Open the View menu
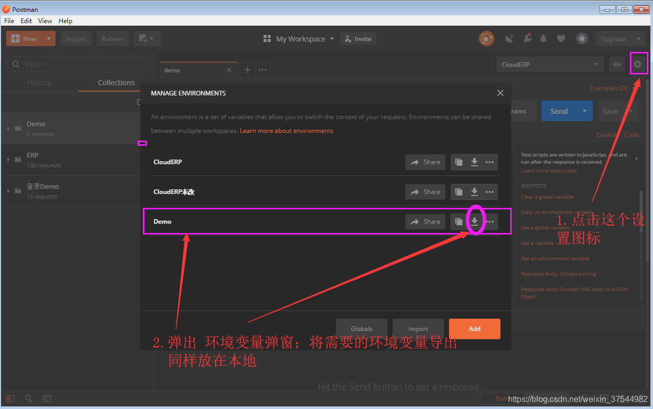 45,21
